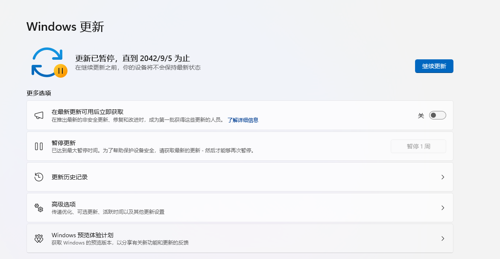Click the pause bars icon beside 暂停更新

pyautogui.click(x=39, y=146)
